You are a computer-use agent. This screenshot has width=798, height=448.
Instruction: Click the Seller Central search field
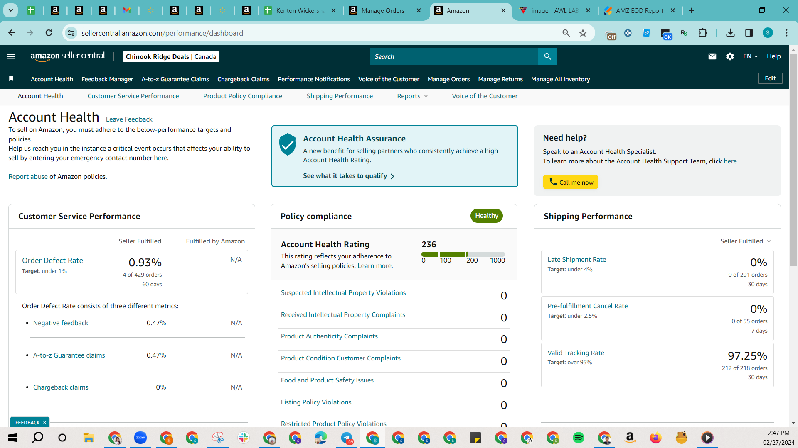(x=454, y=56)
